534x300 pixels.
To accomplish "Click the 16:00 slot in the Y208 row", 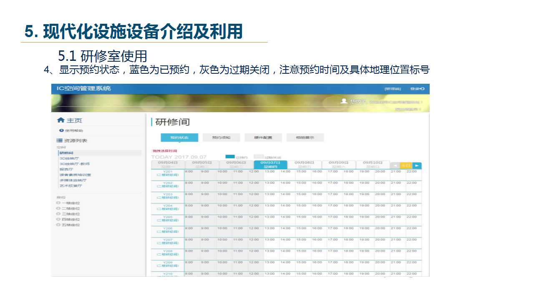I will [x=319, y=254].
